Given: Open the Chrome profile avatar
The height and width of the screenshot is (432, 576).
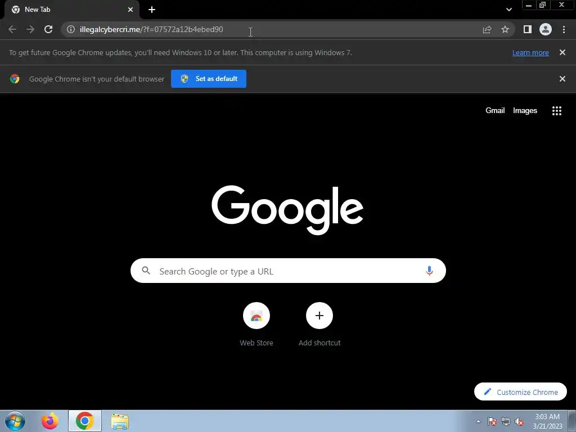Looking at the screenshot, I should tap(546, 29).
